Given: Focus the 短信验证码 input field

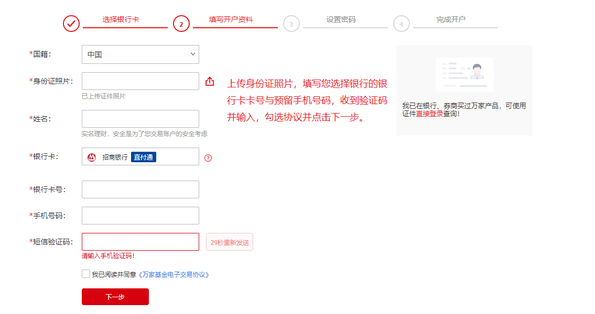Looking at the screenshot, I should 140,242.
